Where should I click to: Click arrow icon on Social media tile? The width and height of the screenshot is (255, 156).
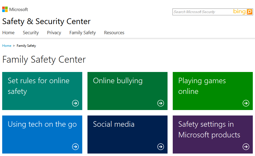pos(161,147)
